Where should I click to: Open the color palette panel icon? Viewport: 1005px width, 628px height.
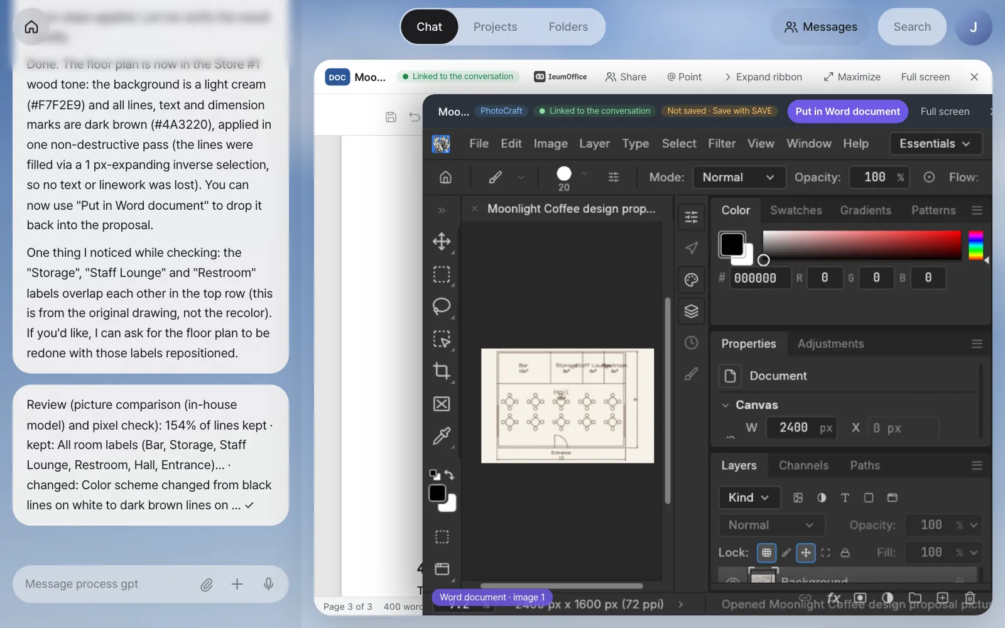(691, 280)
